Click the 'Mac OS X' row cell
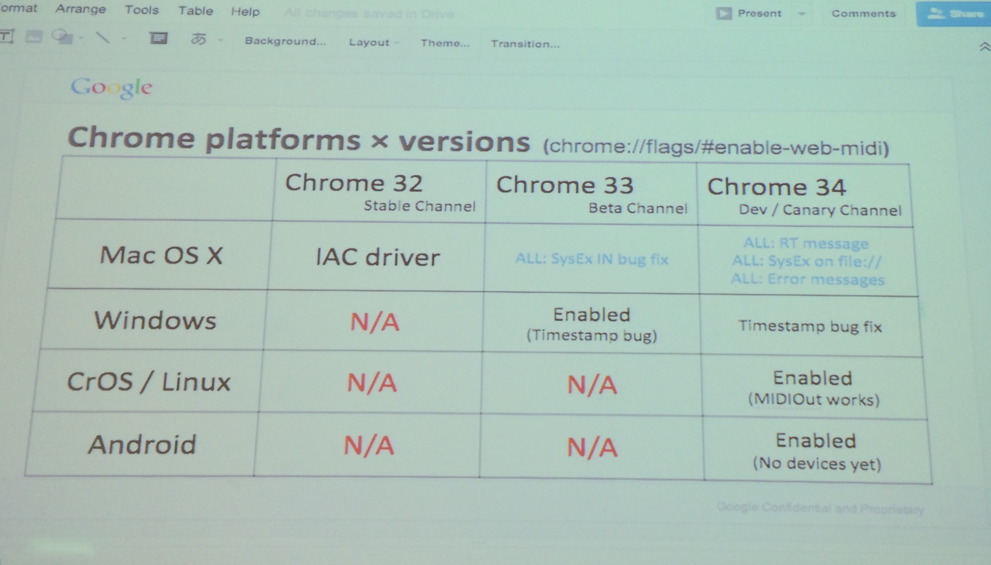Image resolution: width=991 pixels, height=565 pixels. pos(161,255)
